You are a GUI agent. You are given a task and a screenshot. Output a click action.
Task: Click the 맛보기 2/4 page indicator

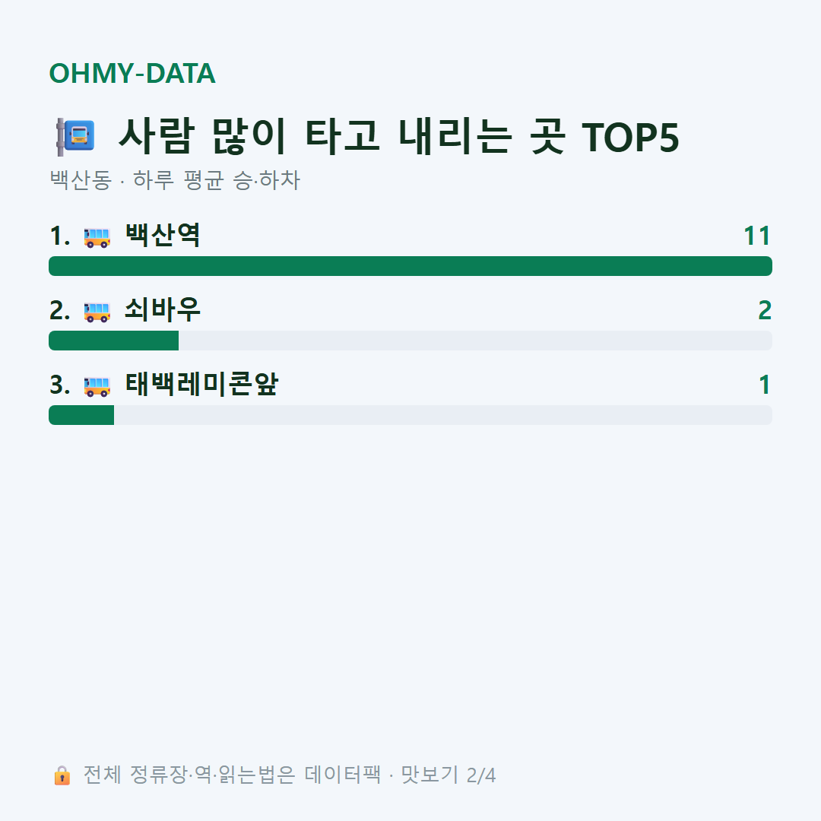(449, 775)
